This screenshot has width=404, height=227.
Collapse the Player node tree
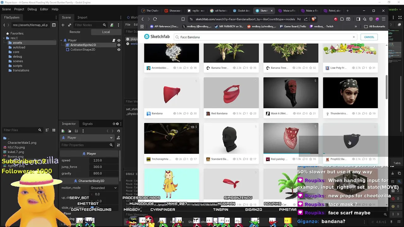(x=61, y=40)
